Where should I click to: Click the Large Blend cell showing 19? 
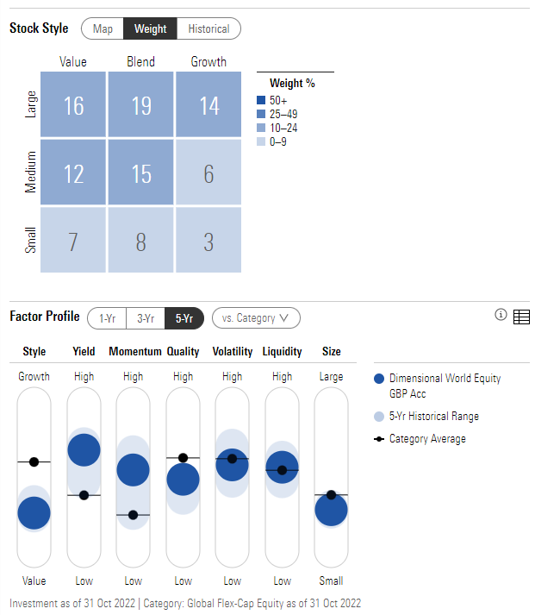141,104
